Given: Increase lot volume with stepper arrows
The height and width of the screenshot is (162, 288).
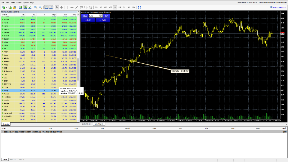Looking at the screenshot, I should pos(101,15).
